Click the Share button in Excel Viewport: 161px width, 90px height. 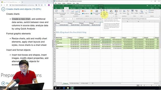(157, 8)
